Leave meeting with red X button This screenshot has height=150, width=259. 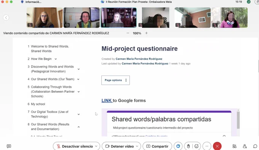217,146
